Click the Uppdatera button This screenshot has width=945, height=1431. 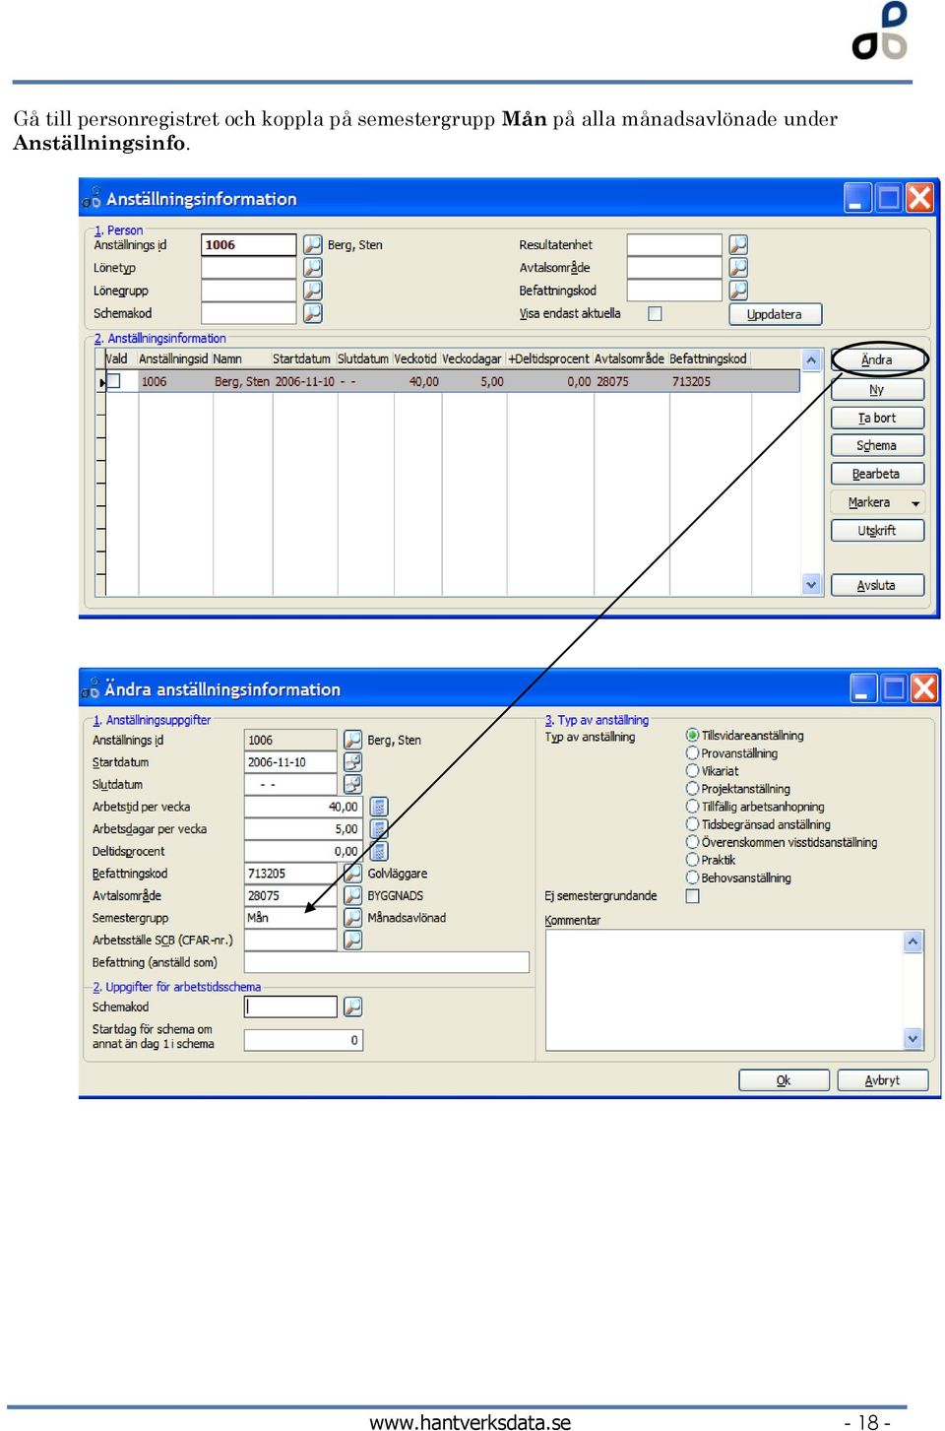[775, 314]
